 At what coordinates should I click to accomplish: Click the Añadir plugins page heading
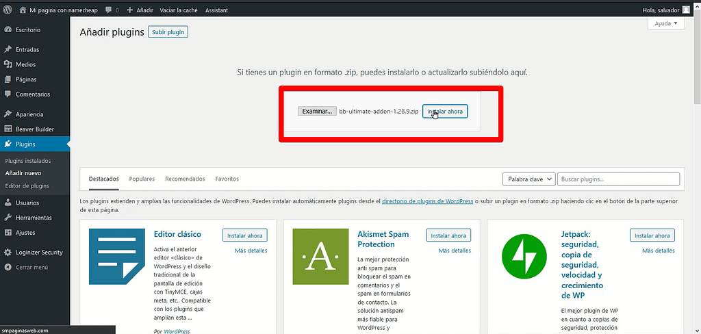(112, 32)
